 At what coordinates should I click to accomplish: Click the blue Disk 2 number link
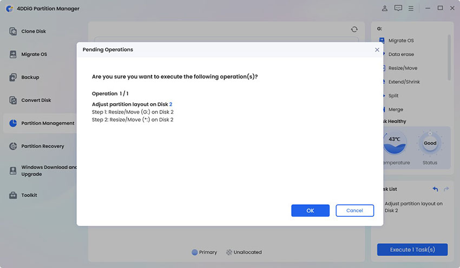coord(170,104)
